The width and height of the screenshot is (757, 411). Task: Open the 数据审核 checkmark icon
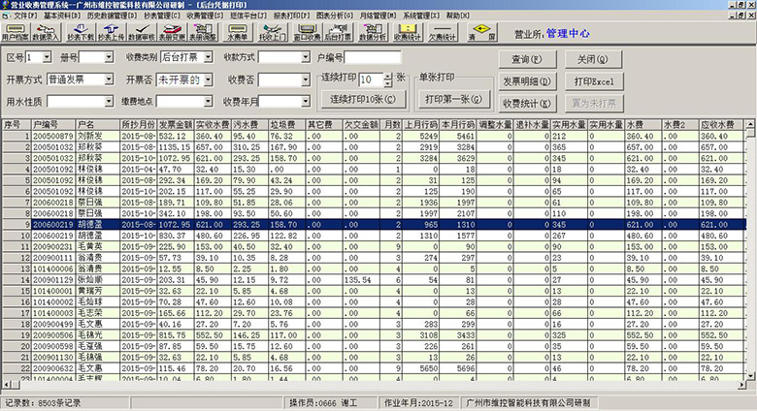tap(142, 32)
